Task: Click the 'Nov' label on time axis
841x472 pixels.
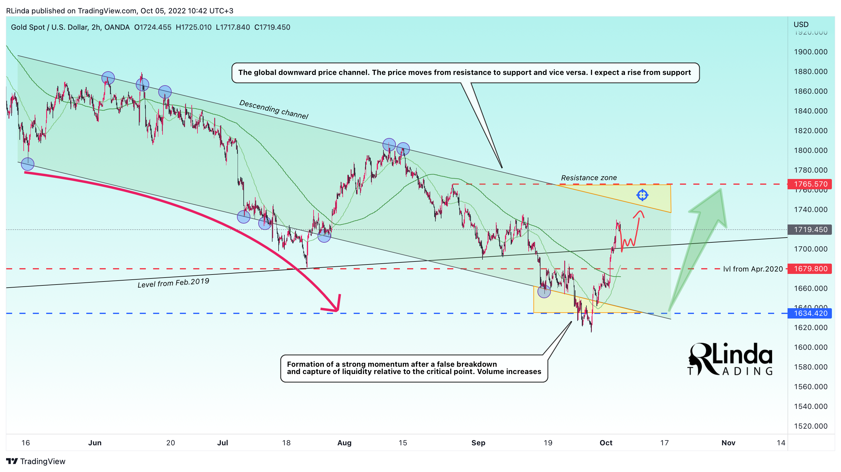Action: (728, 443)
